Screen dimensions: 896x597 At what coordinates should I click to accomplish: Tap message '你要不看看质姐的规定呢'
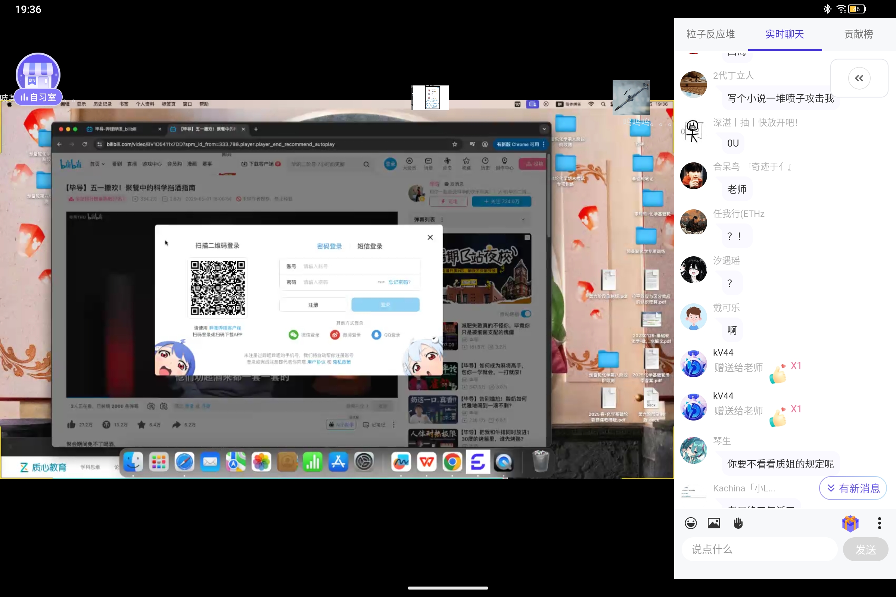coord(780,464)
